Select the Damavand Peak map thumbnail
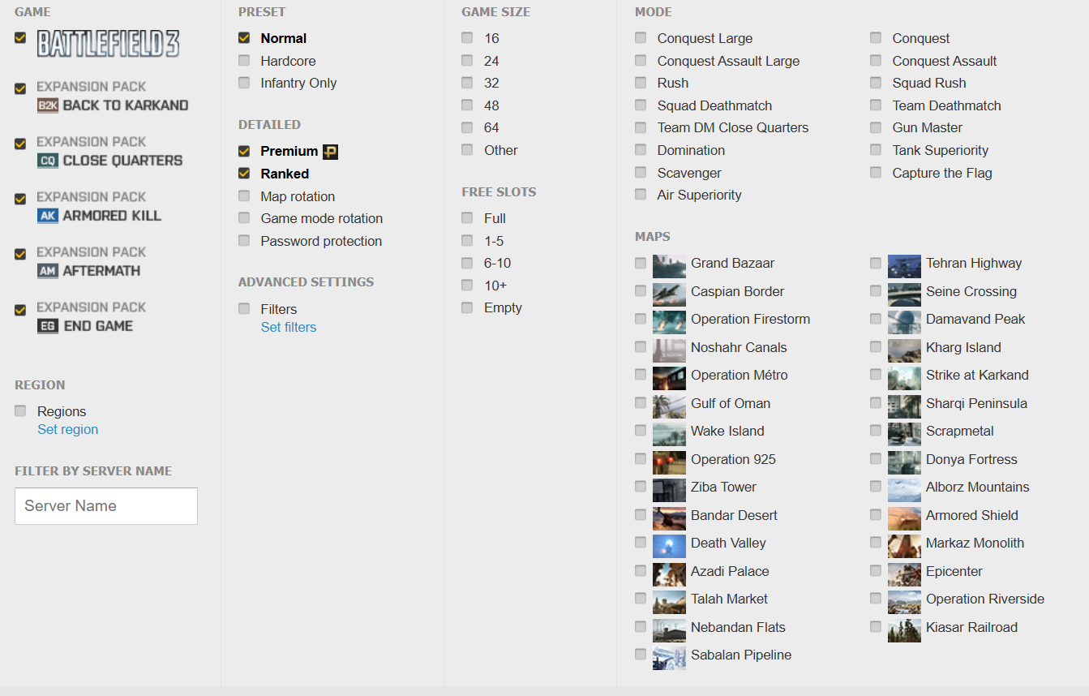Image resolution: width=1089 pixels, height=696 pixels. pos(904,323)
